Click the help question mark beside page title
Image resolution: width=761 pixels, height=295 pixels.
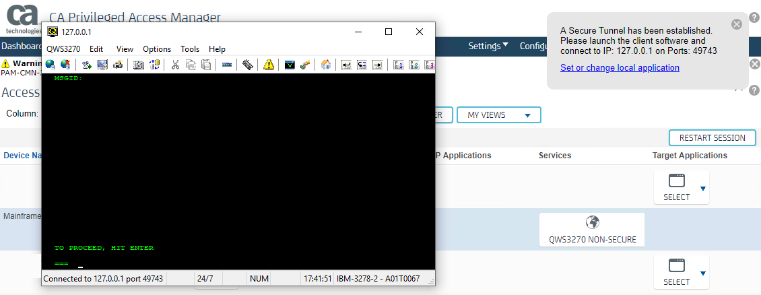click(x=754, y=90)
